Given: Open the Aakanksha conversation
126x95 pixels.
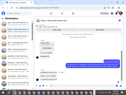Looking at the screenshot, I should click(16, 57).
